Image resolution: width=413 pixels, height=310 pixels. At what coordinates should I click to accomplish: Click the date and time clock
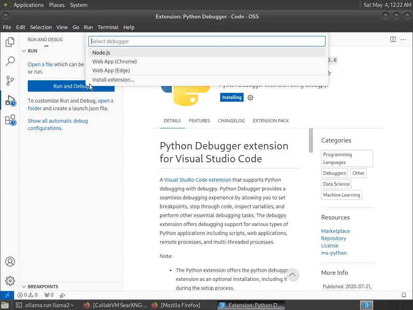pos(387,5)
